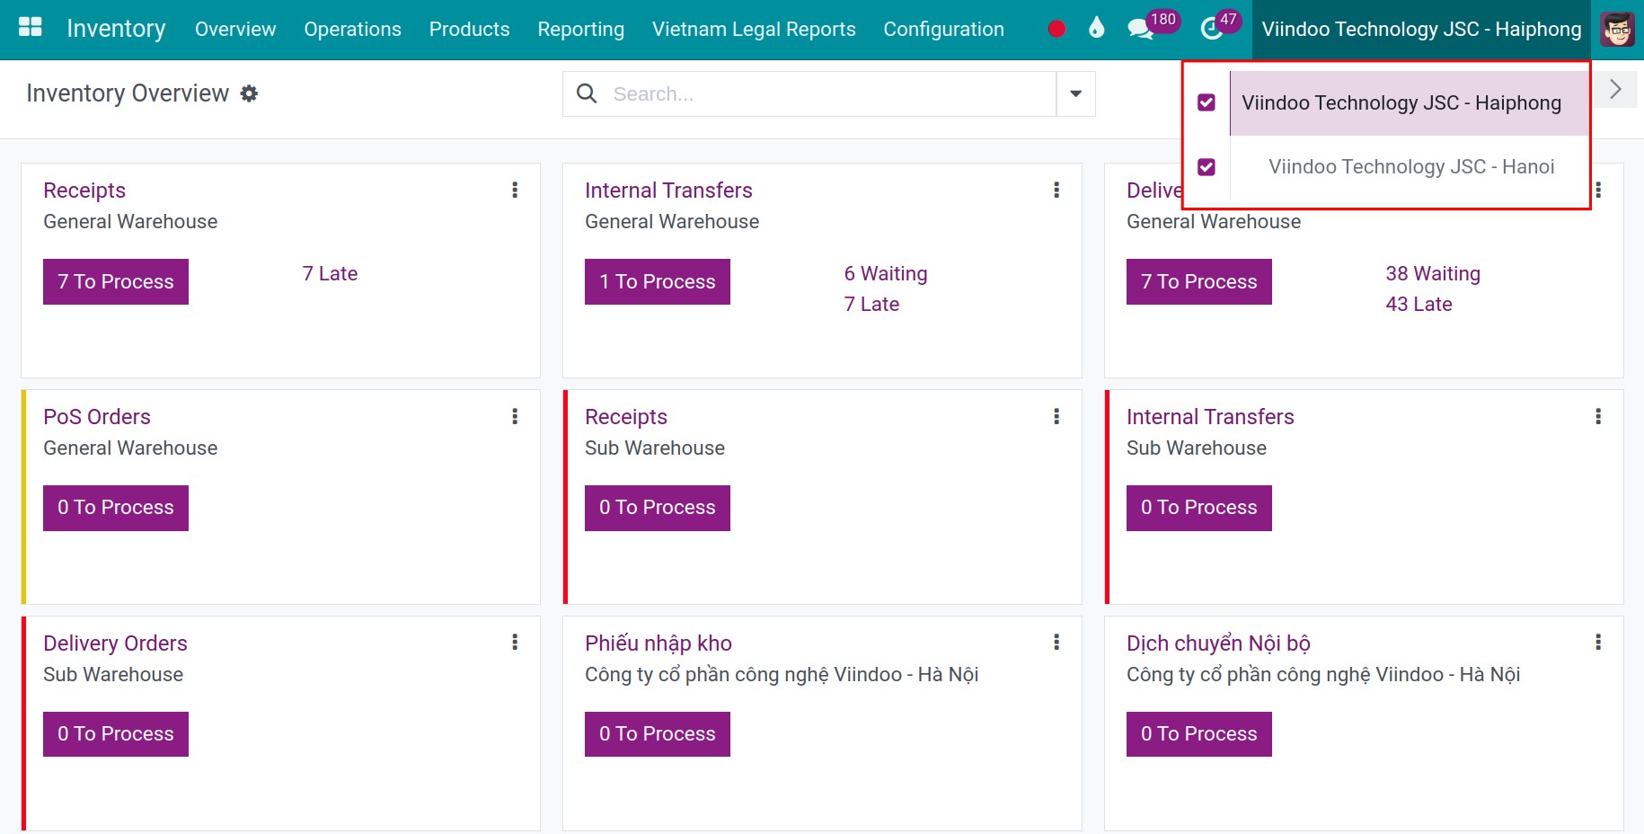1644x834 pixels.
Task: Open PoS Orders card title
Action: 97,417
